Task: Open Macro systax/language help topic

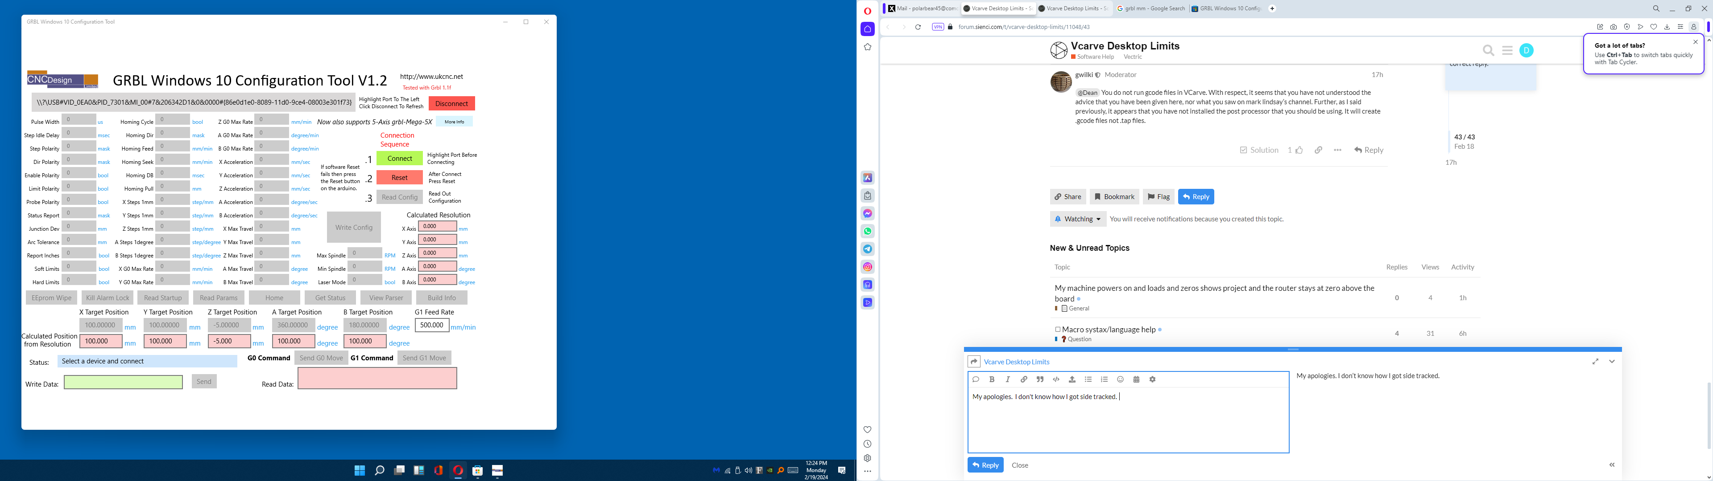Action: tap(1108, 330)
